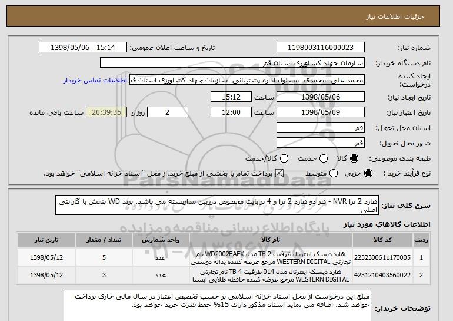The image size is (453, 321).
Task: Click the ساعت باقی مانده label
Action: [x=56, y=112]
